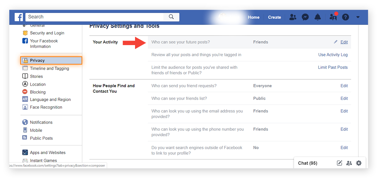This screenshot has height=179, width=377.
Task: Click the Home button in top bar
Action: coord(254,17)
